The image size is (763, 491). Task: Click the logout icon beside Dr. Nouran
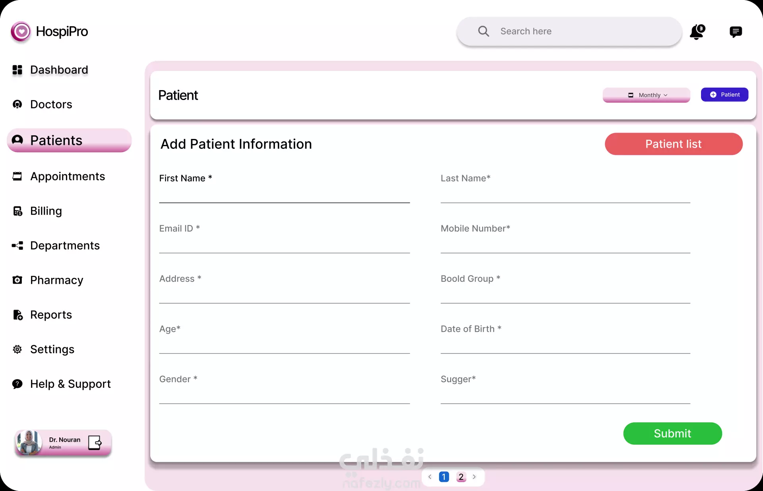95,442
